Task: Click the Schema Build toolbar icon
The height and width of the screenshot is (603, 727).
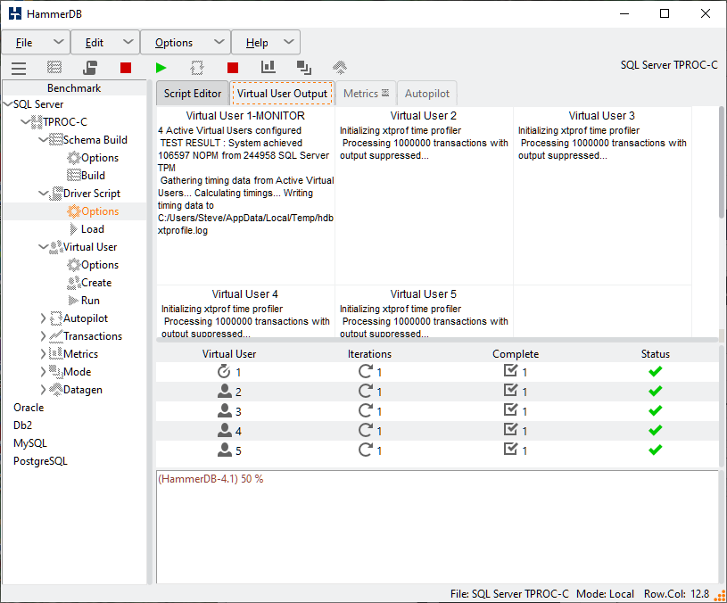Action: 54,68
